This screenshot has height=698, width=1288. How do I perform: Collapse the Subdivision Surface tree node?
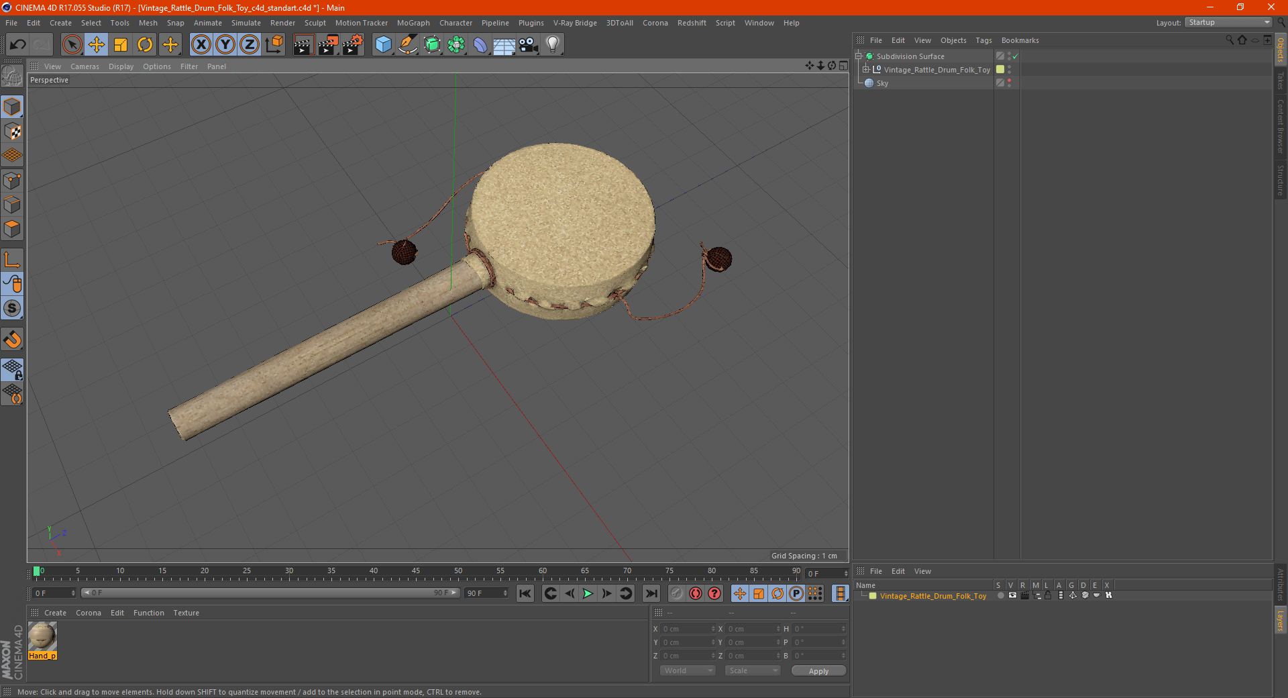(858, 56)
